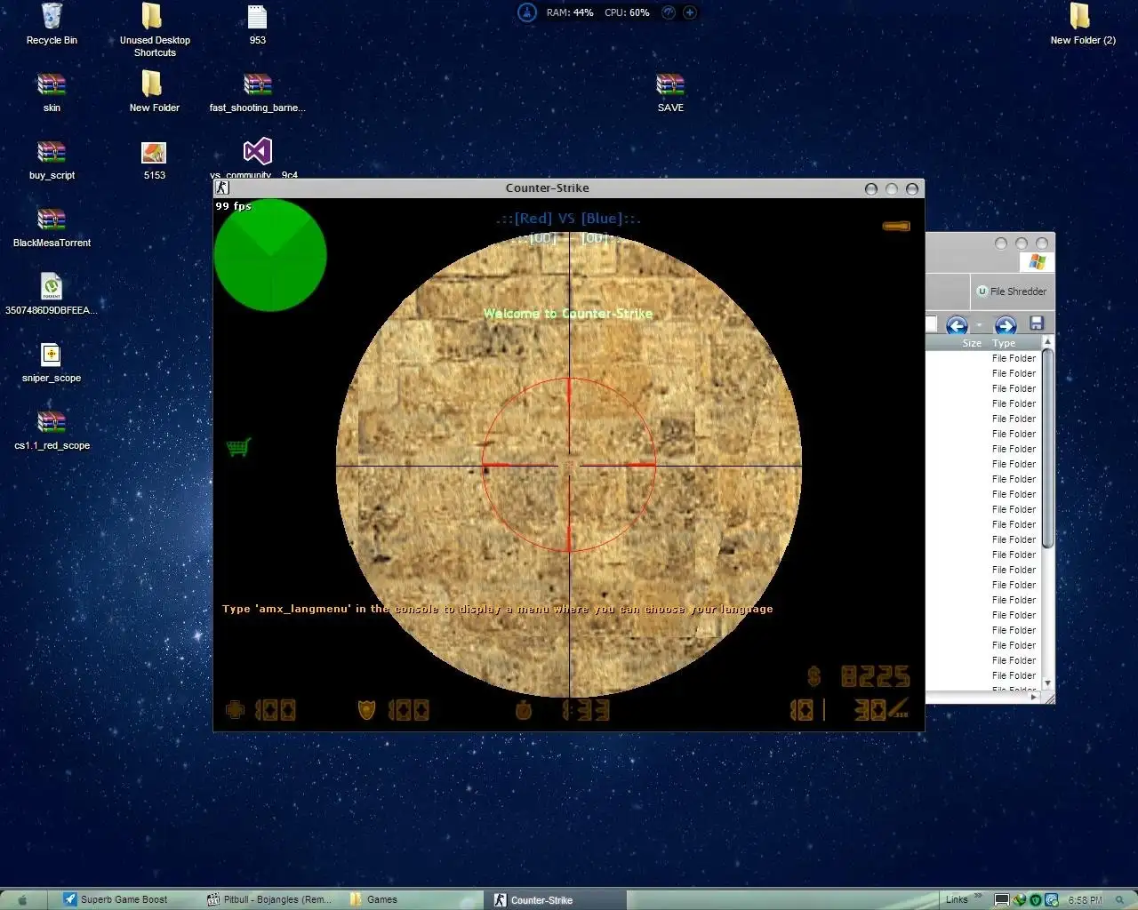
Task: Click the Counter-Strike title bar icon
Action: tap(222, 188)
